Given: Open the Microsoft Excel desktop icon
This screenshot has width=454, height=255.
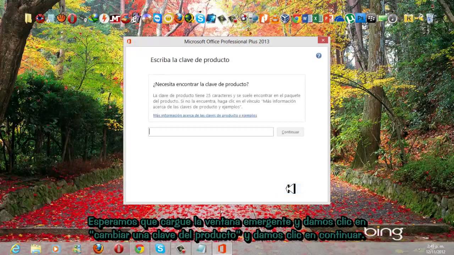Looking at the screenshot, I should [318, 18].
